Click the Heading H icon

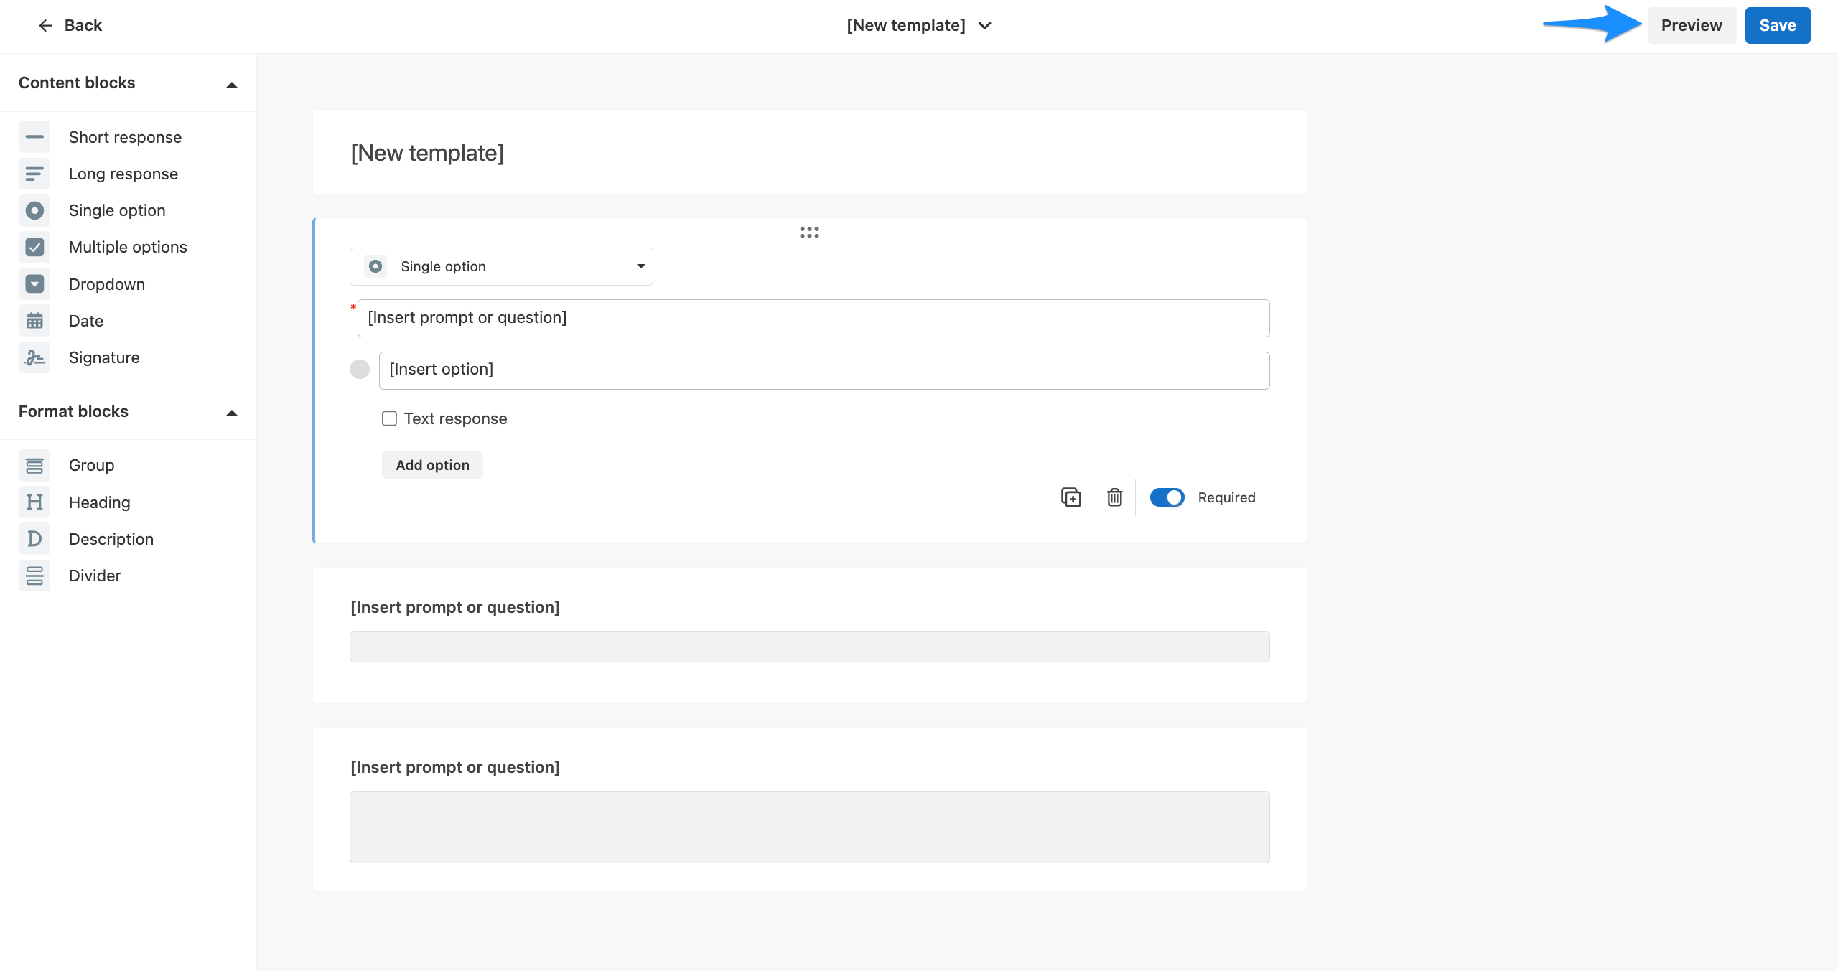point(34,502)
